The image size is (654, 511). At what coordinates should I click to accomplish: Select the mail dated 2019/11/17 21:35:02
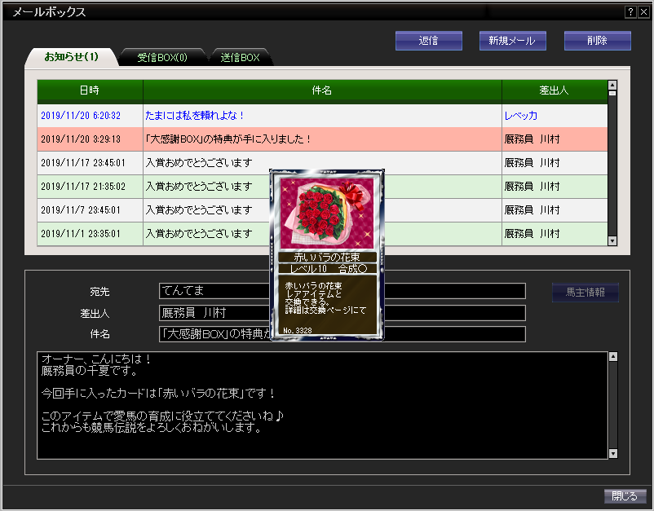(322, 187)
